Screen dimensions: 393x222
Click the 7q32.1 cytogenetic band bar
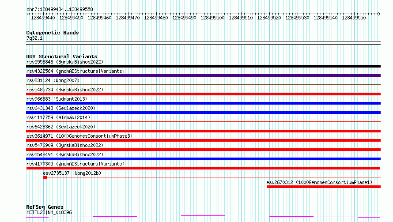pyautogui.click(x=203, y=43)
